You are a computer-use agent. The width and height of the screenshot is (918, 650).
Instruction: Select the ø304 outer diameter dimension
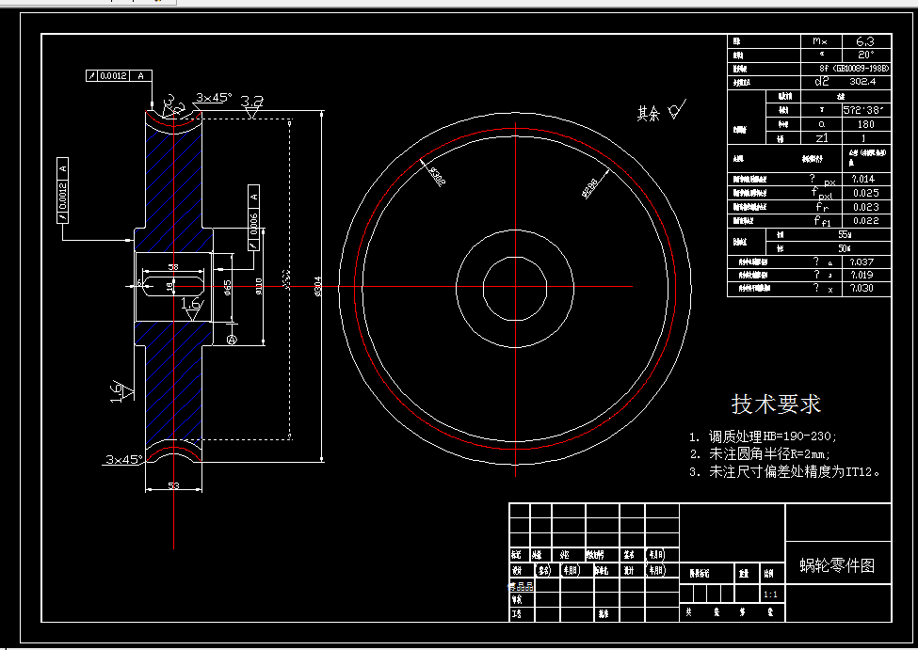318,286
